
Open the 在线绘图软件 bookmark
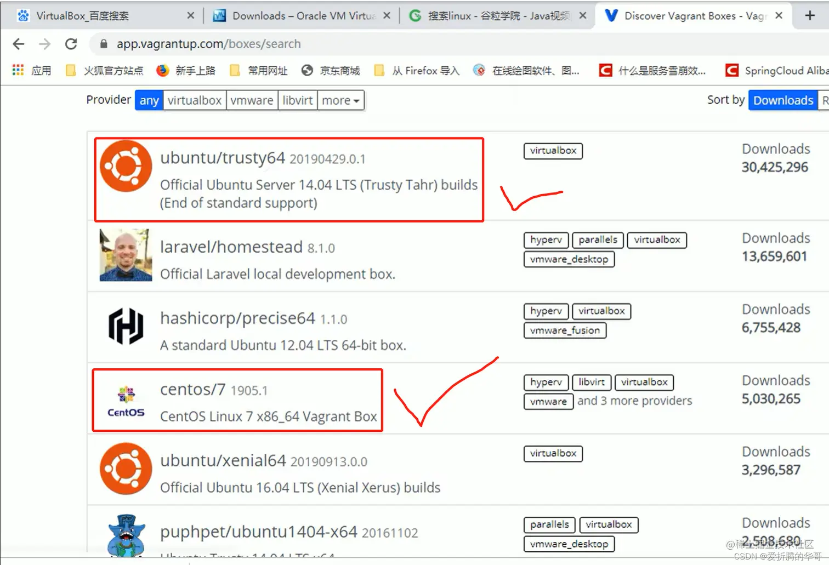click(x=526, y=70)
